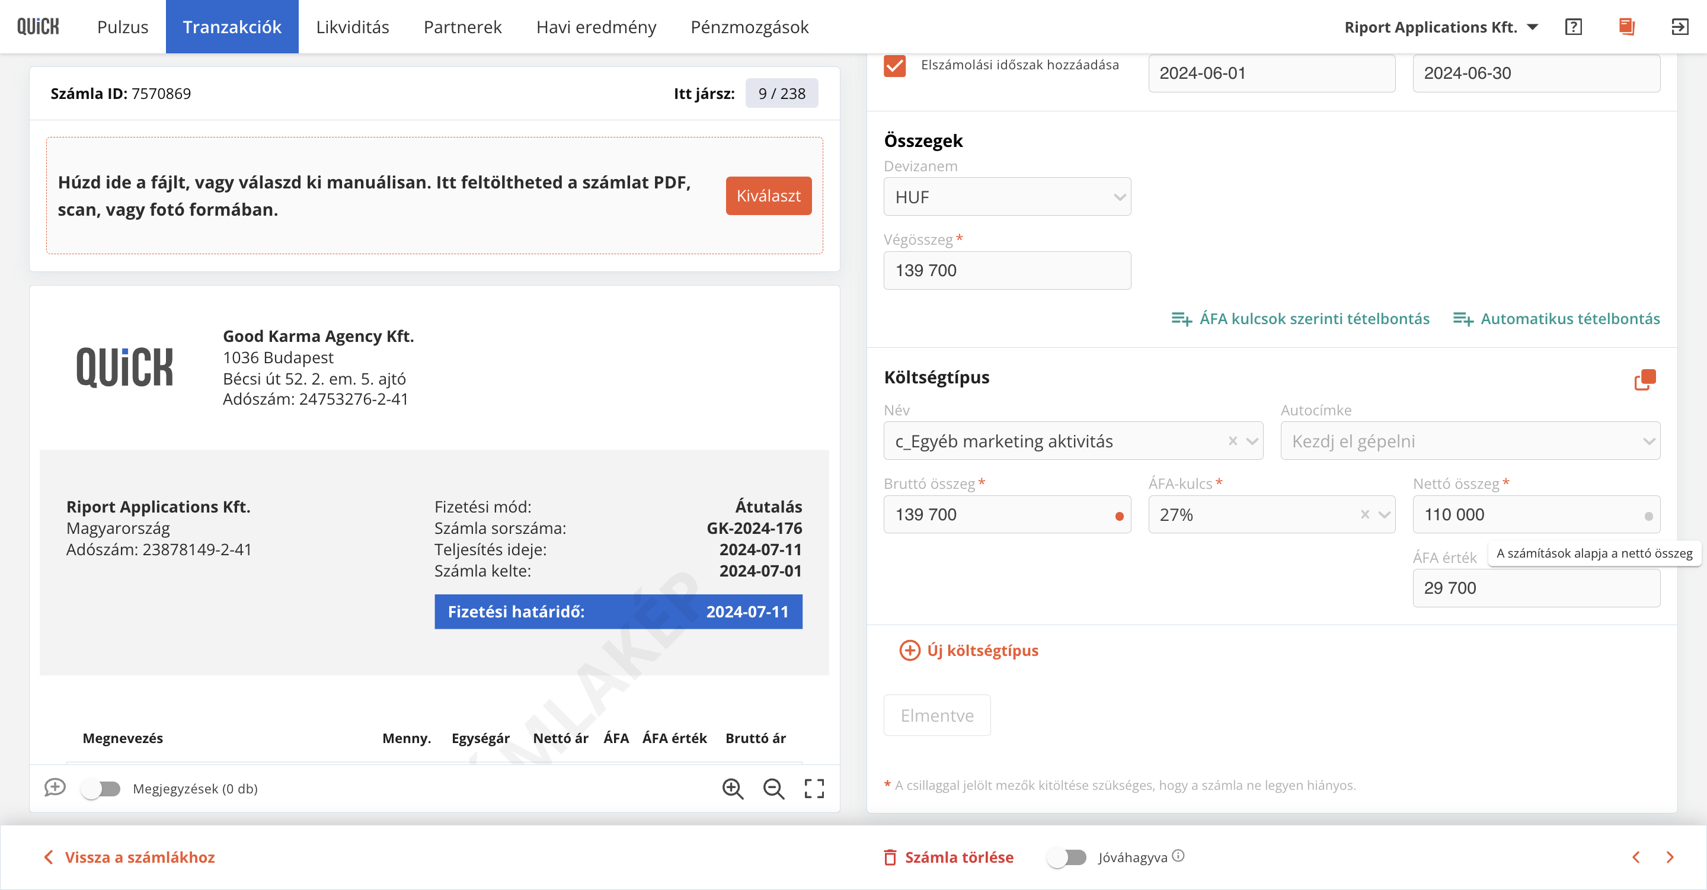Open the Devizanem HUF dropdown
The height and width of the screenshot is (890, 1707).
click(x=1007, y=197)
